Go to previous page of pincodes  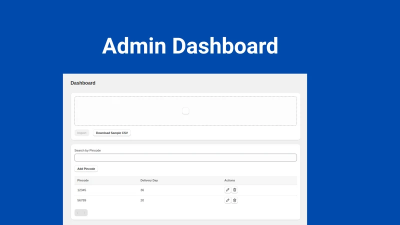(78, 212)
